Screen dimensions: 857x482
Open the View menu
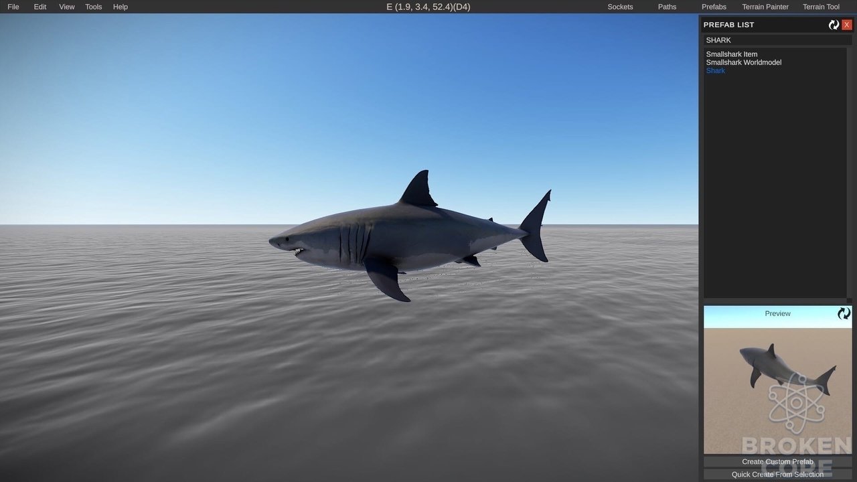point(67,7)
